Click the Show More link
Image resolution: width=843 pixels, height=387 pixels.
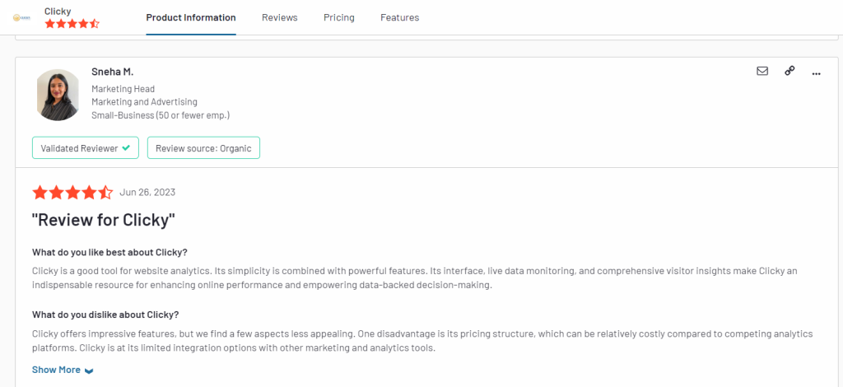point(56,370)
